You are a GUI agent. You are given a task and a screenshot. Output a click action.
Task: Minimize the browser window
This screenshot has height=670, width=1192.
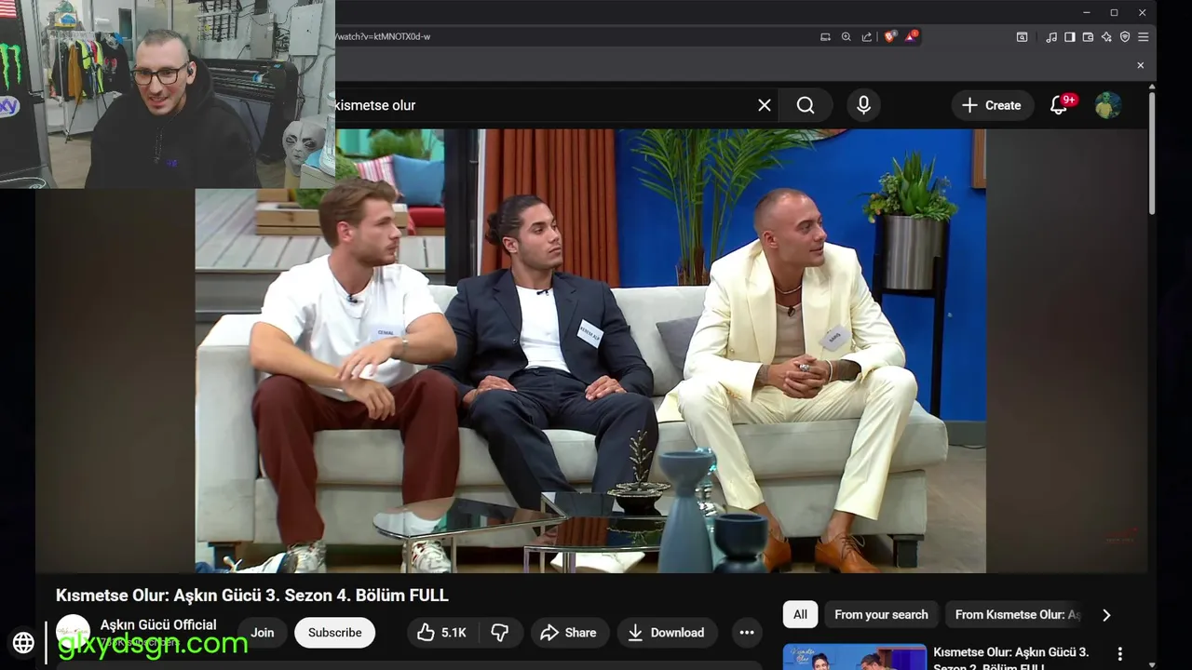(1086, 12)
